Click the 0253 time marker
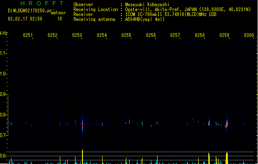This screenshot has height=164, width=258. [x=77, y=35]
